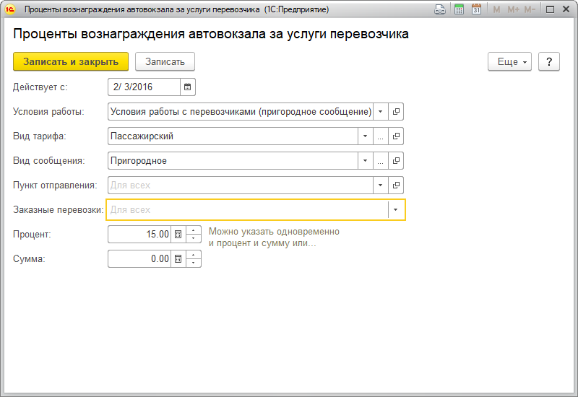Open date picker next to Действует с
Image resolution: width=578 pixels, height=397 pixels.
[188, 87]
